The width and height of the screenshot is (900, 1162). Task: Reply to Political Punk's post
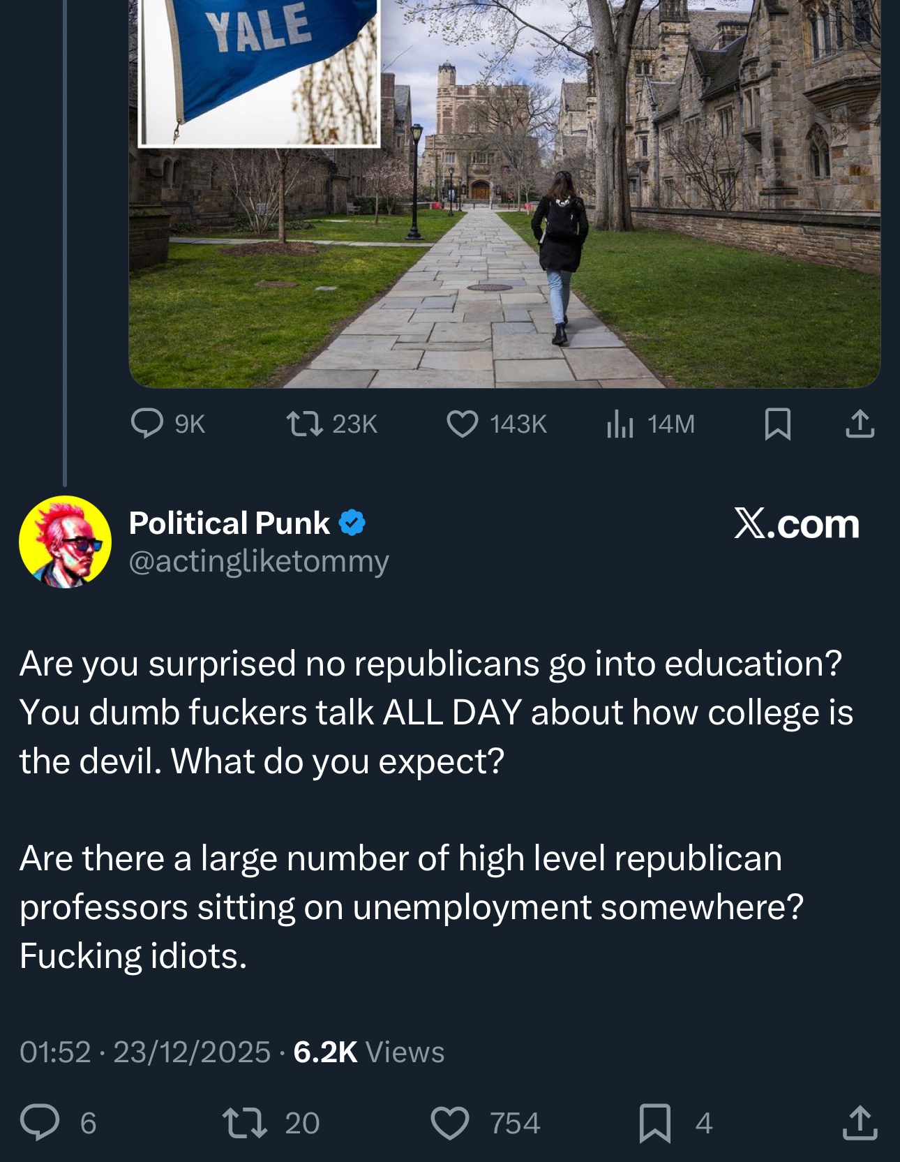pyautogui.click(x=40, y=1122)
